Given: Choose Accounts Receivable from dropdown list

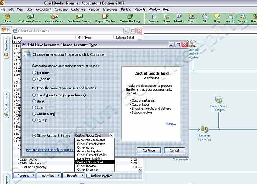Looking at the screenshot, I should 91,140.
